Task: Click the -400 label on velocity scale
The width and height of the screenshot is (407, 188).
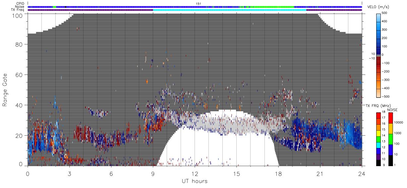Action: pos(385,88)
